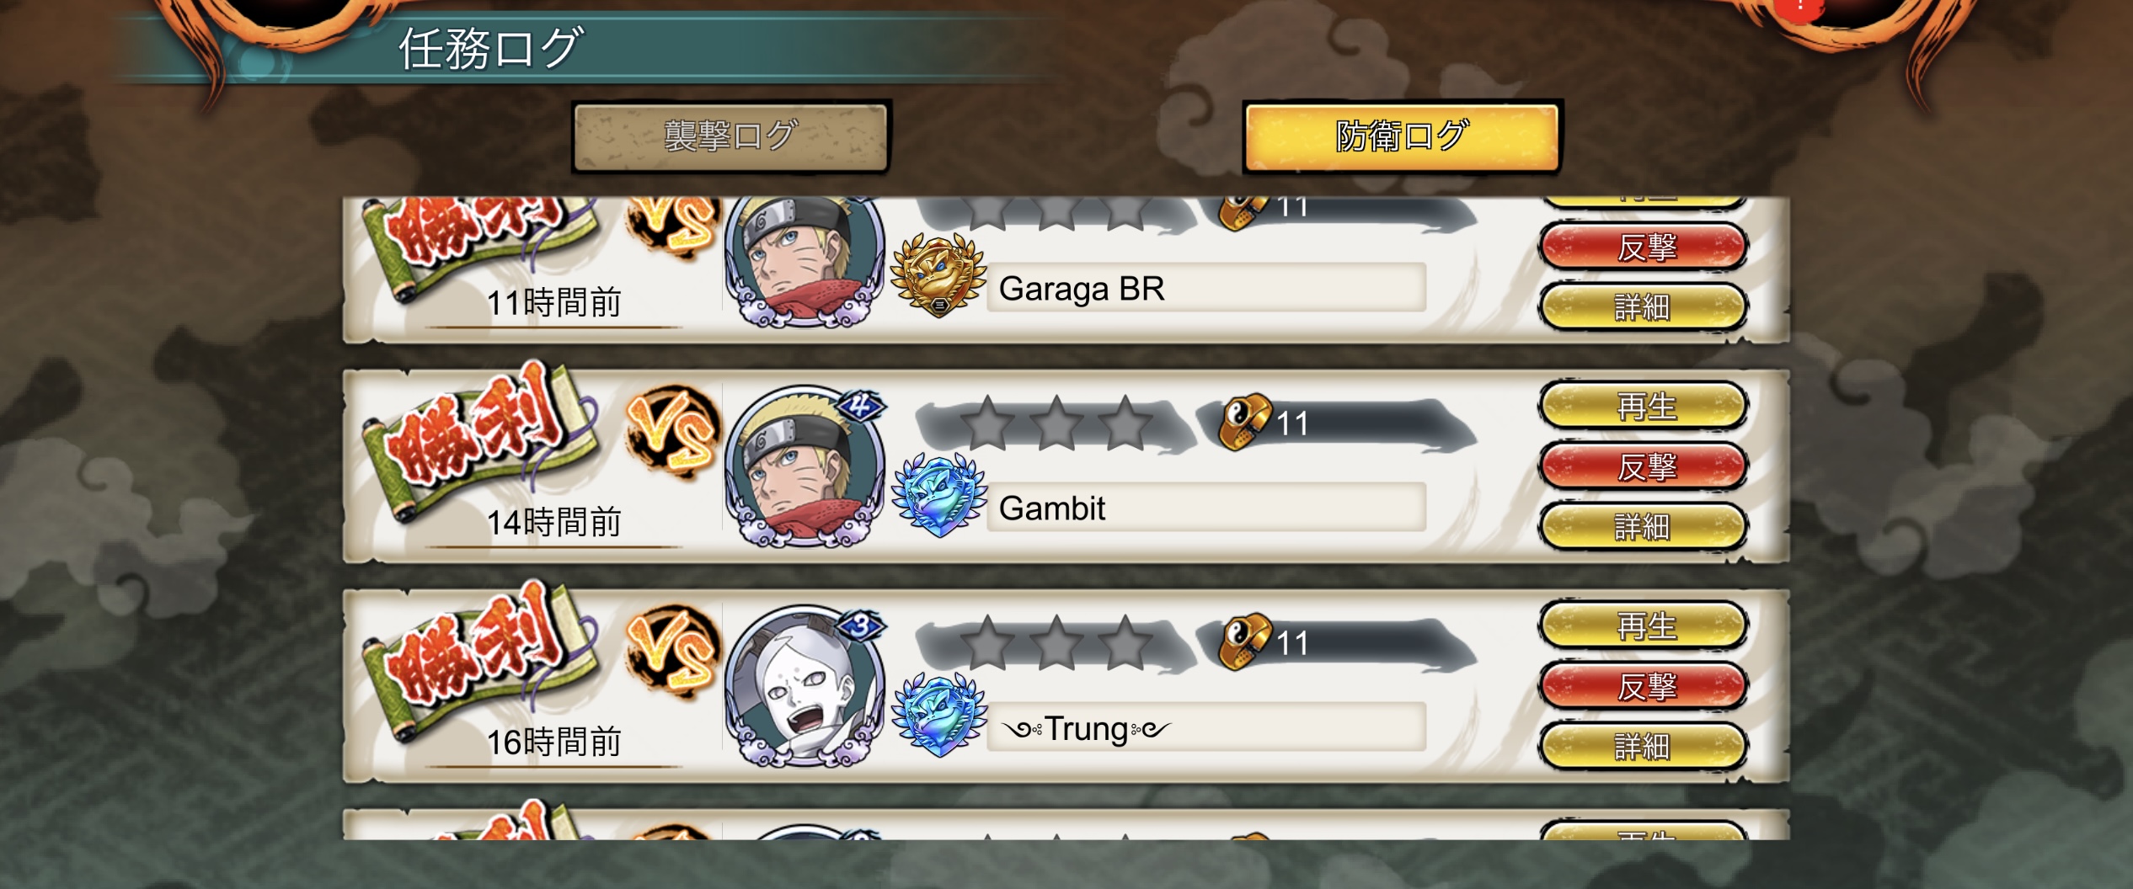Switch to the 襲撃ログ tab
This screenshot has height=889, width=2133.
730,137
